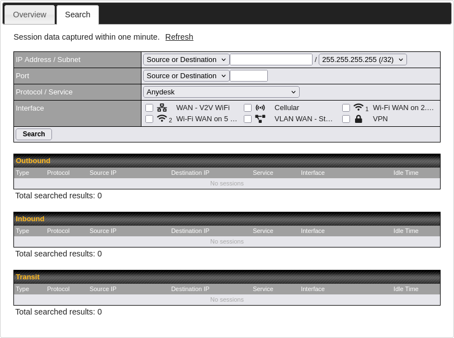This screenshot has height=338, width=454.
Task: Click the Refresh link
Action: point(179,37)
